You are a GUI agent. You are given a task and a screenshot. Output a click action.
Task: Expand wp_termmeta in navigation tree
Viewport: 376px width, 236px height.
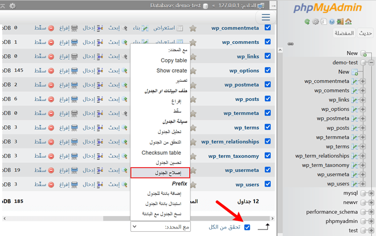pos(363,138)
